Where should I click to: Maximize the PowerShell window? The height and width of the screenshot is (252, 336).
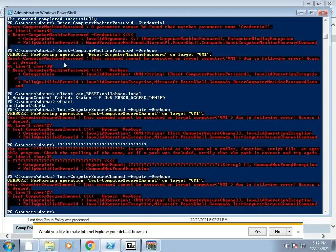point(312,13)
